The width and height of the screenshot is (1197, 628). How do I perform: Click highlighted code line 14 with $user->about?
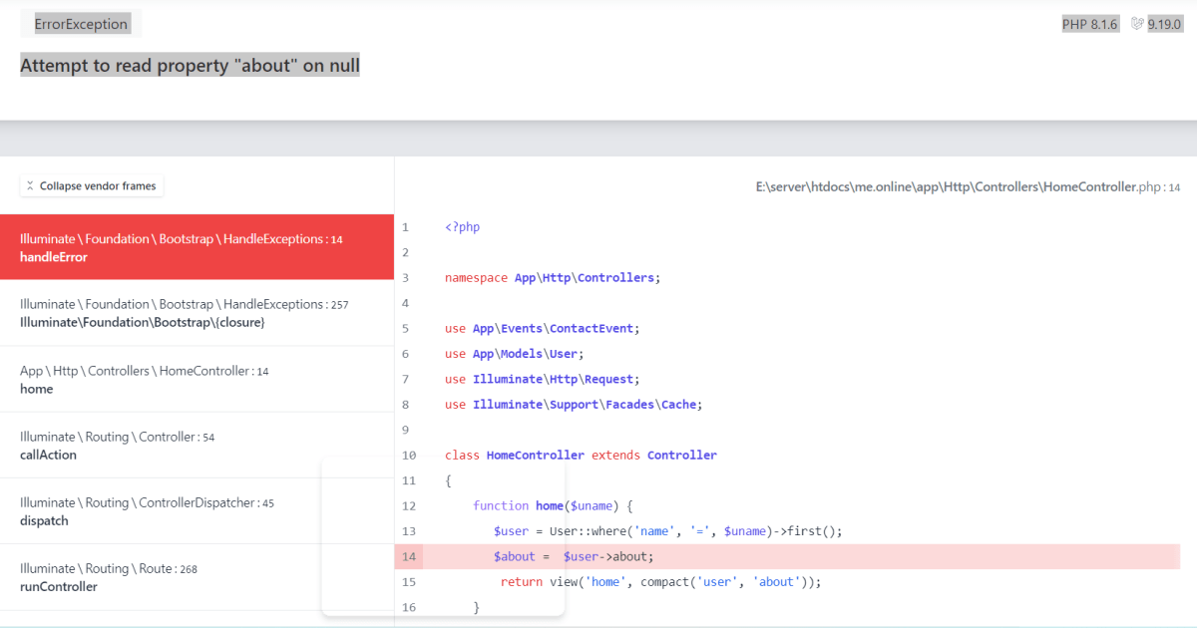pos(787,556)
